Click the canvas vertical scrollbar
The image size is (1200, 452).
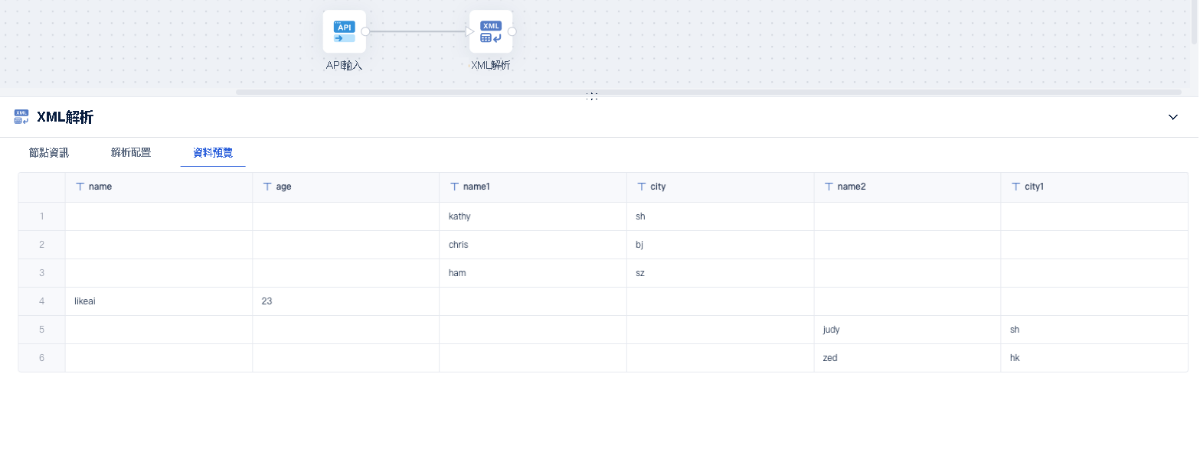(1195, 22)
